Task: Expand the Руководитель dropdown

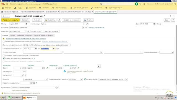Action: click(55, 88)
